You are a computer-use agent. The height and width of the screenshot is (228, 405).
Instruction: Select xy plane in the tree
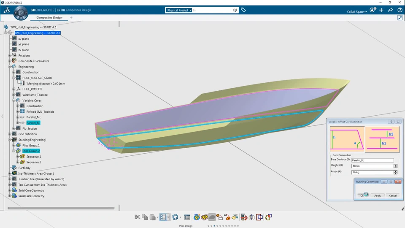pos(24,38)
